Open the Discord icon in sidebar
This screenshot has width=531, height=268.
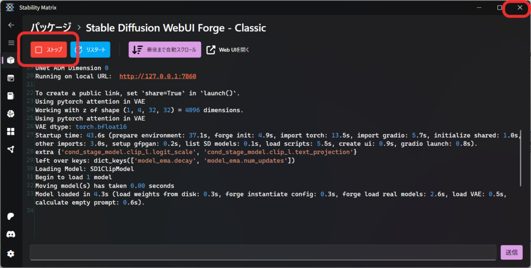coord(11,234)
